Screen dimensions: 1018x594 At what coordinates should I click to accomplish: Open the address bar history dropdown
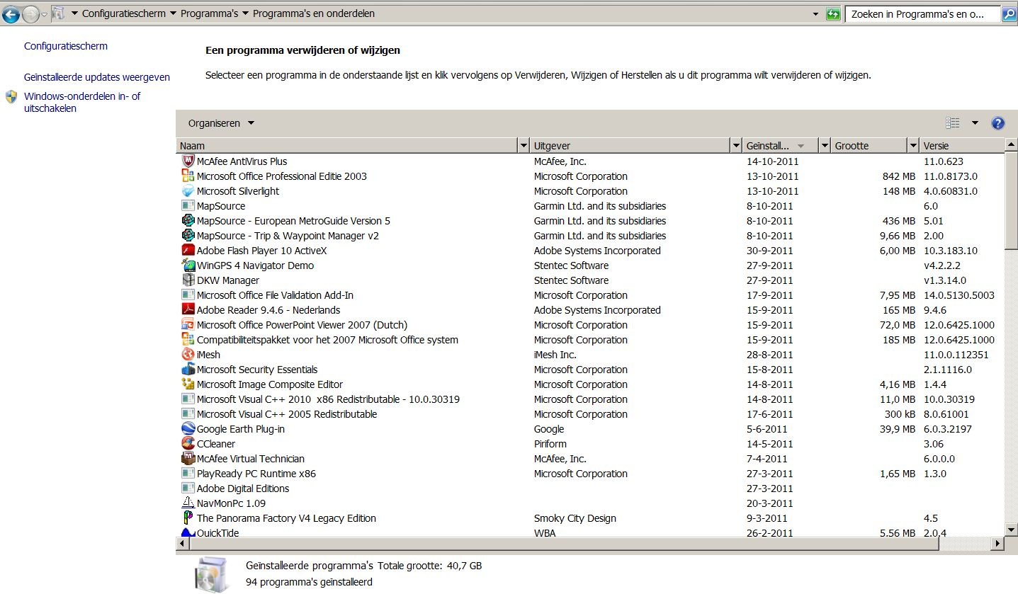[815, 14]
